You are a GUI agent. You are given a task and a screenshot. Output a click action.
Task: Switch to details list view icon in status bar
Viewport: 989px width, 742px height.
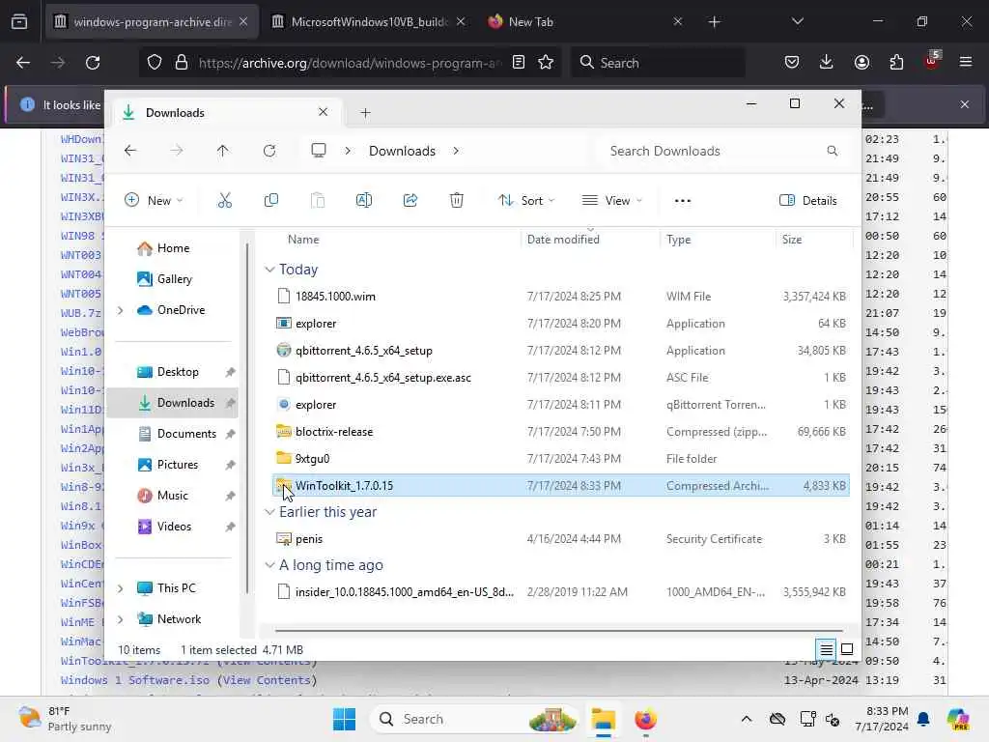tap(827, 648)
